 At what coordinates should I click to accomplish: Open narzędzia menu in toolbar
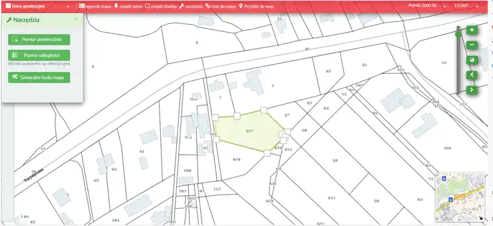(x=191, y=6)
